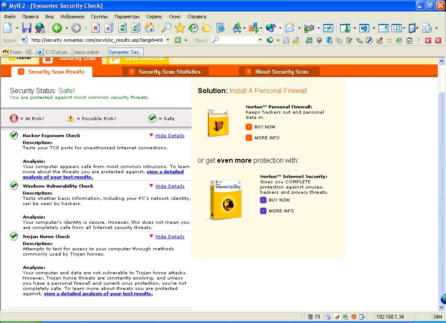Click the blank new page toolbar icon
Image resolution: width=446 pixels, height=323 pixels.
tap(8, 28)
